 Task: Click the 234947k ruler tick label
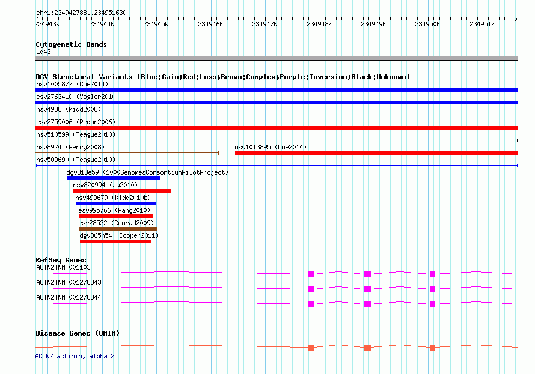264,24
